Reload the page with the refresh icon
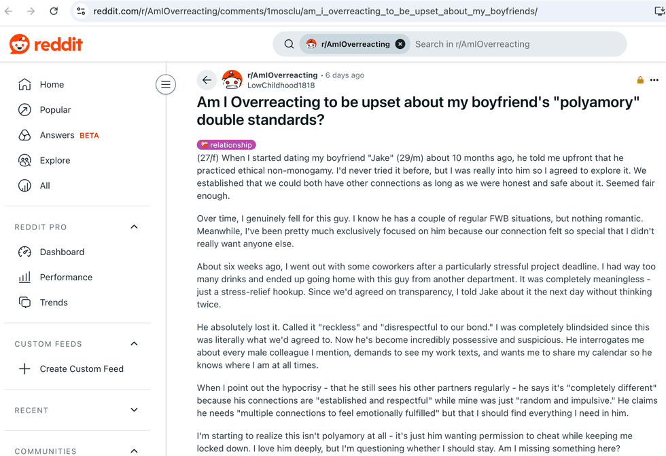 click(x=54, y=11)
